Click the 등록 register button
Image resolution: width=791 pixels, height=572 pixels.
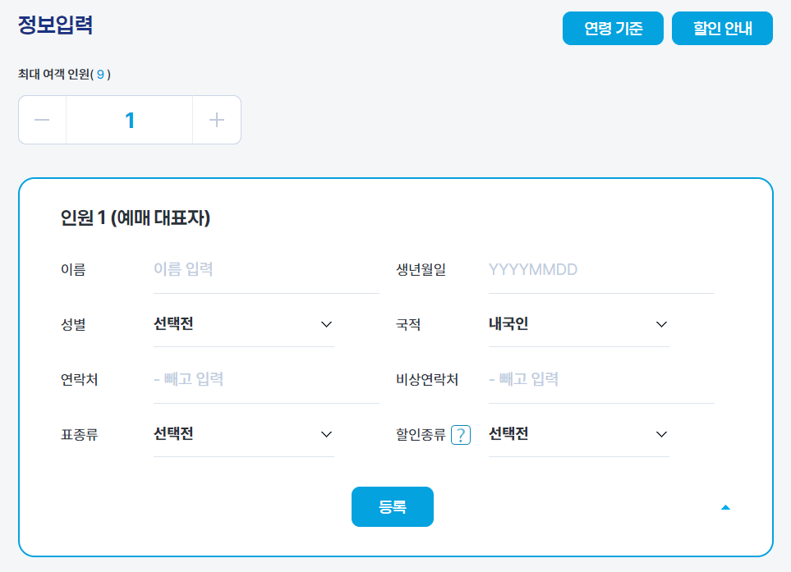(393, 506)
